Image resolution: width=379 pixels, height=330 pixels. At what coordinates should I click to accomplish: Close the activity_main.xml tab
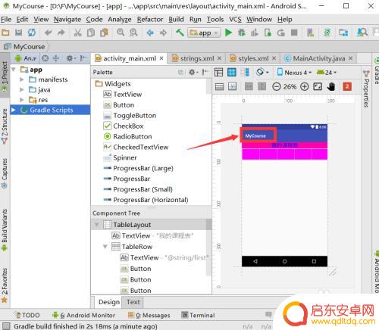161,58
